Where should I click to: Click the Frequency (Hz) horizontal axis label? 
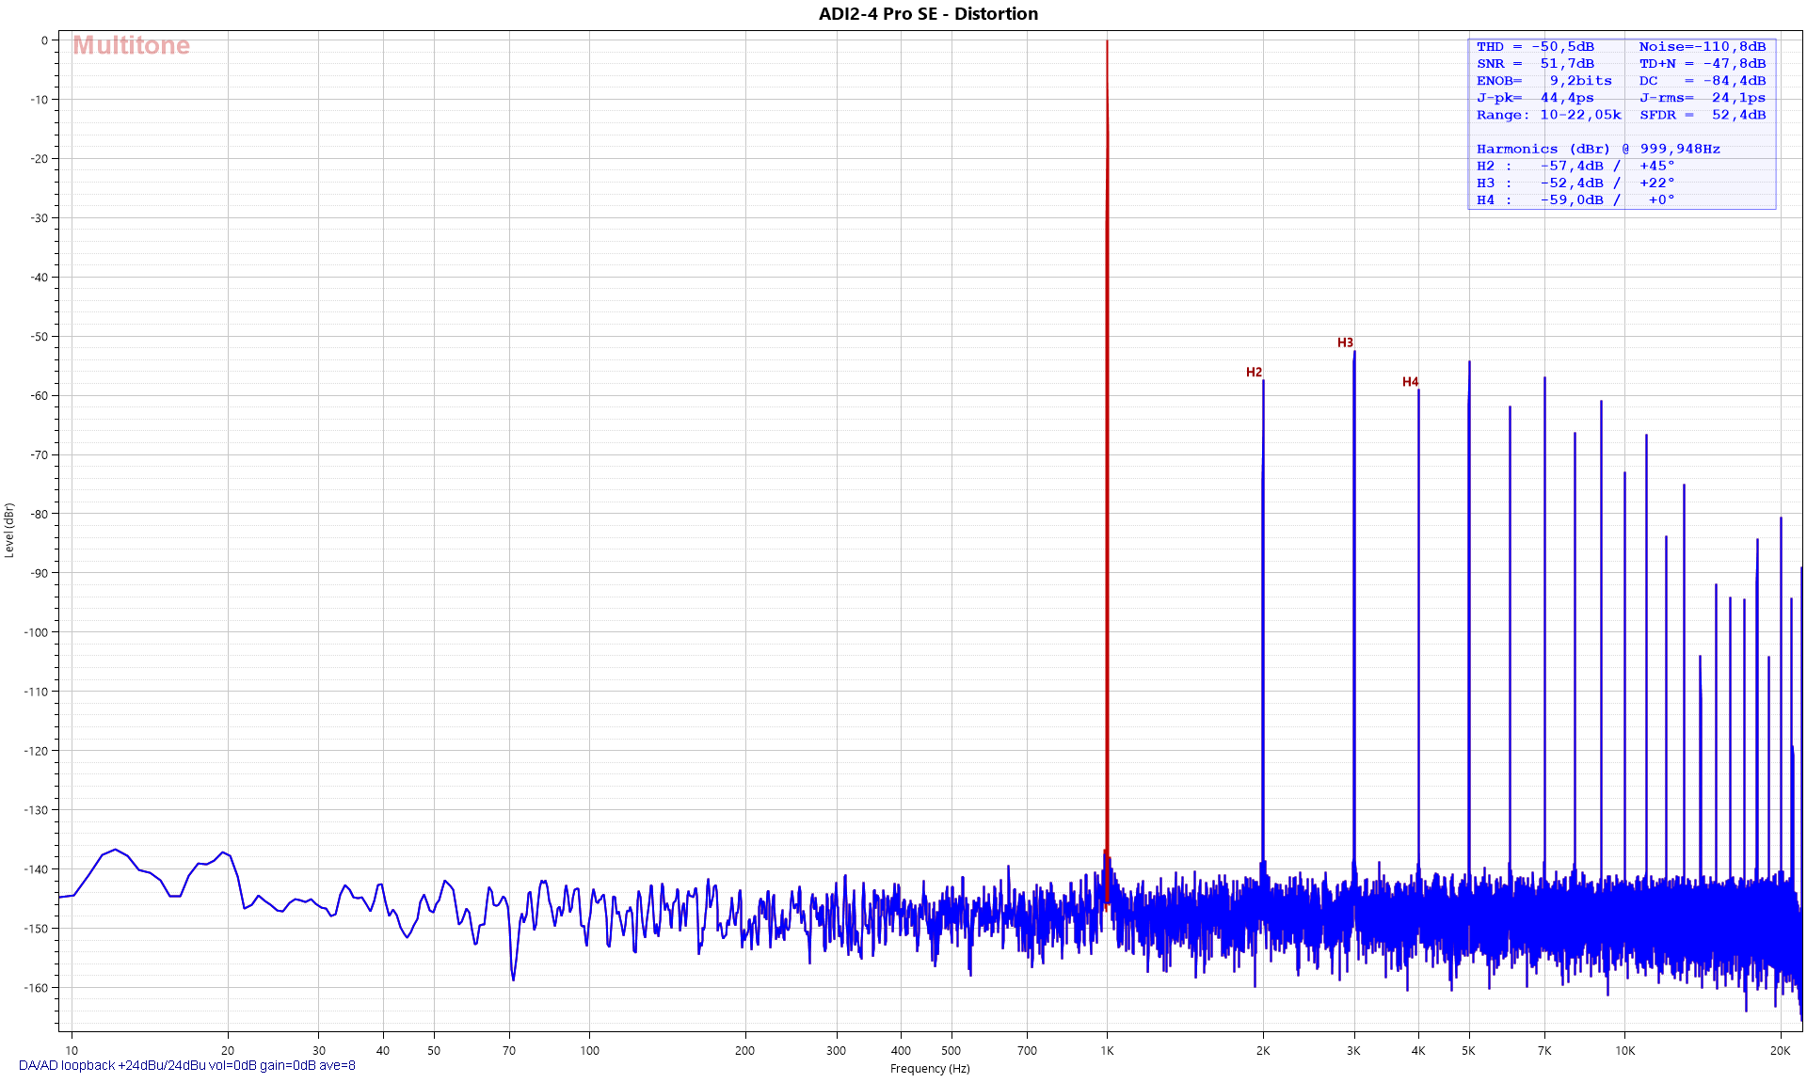930,1069
